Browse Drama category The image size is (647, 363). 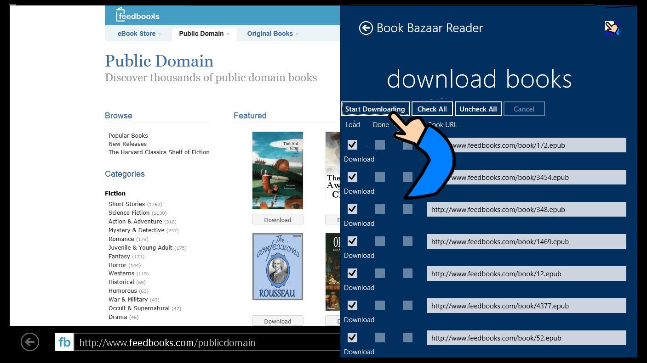coord(118,317)
